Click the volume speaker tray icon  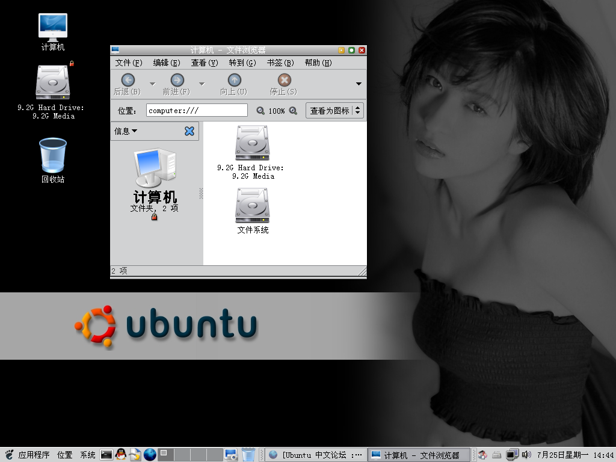[x=526, y=455]
